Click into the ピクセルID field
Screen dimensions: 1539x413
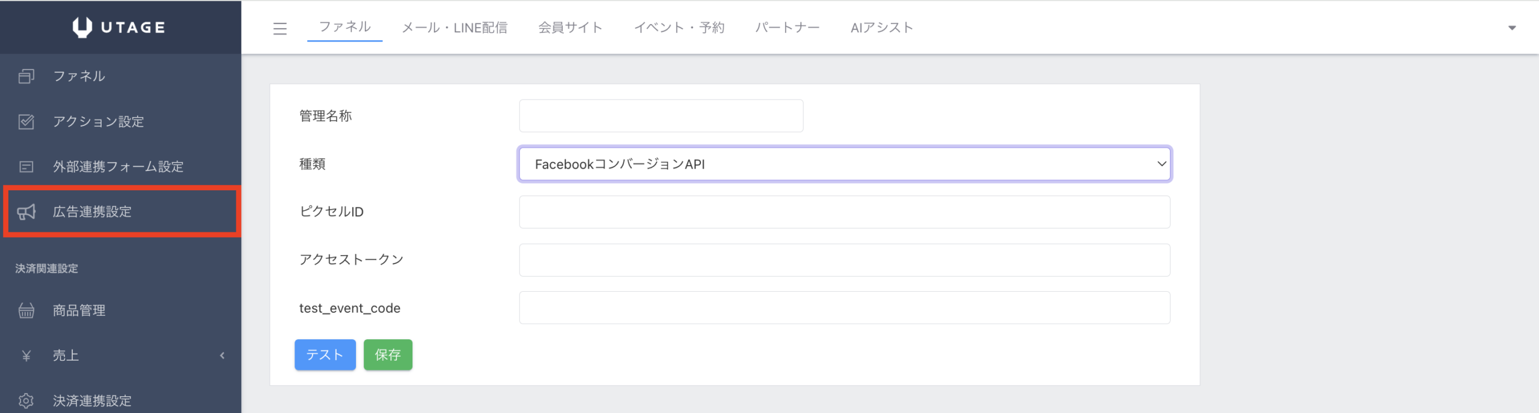[x=844, y=212]
